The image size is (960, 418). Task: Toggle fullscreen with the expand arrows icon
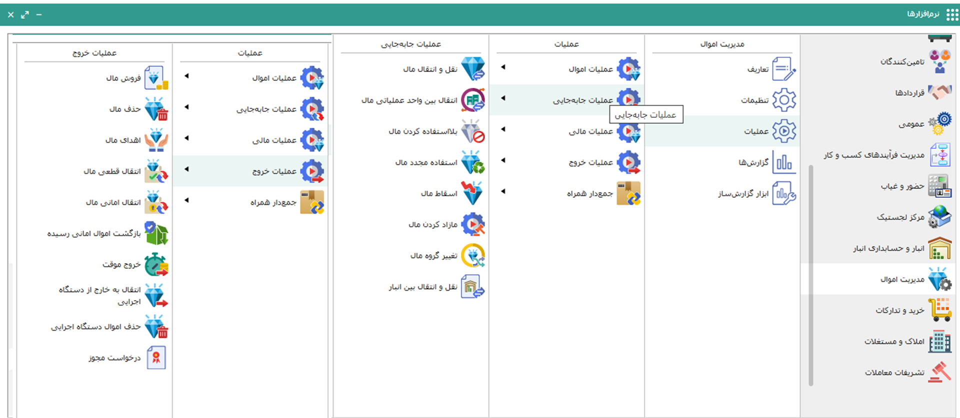pos(25,15)
